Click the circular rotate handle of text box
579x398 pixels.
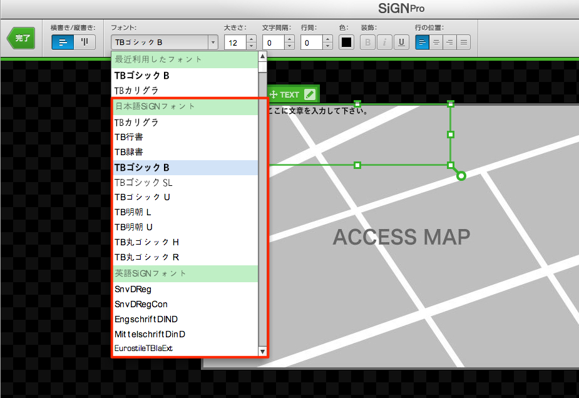(461, 176)
